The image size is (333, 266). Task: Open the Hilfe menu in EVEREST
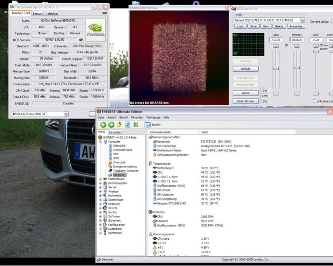point(166,117)
